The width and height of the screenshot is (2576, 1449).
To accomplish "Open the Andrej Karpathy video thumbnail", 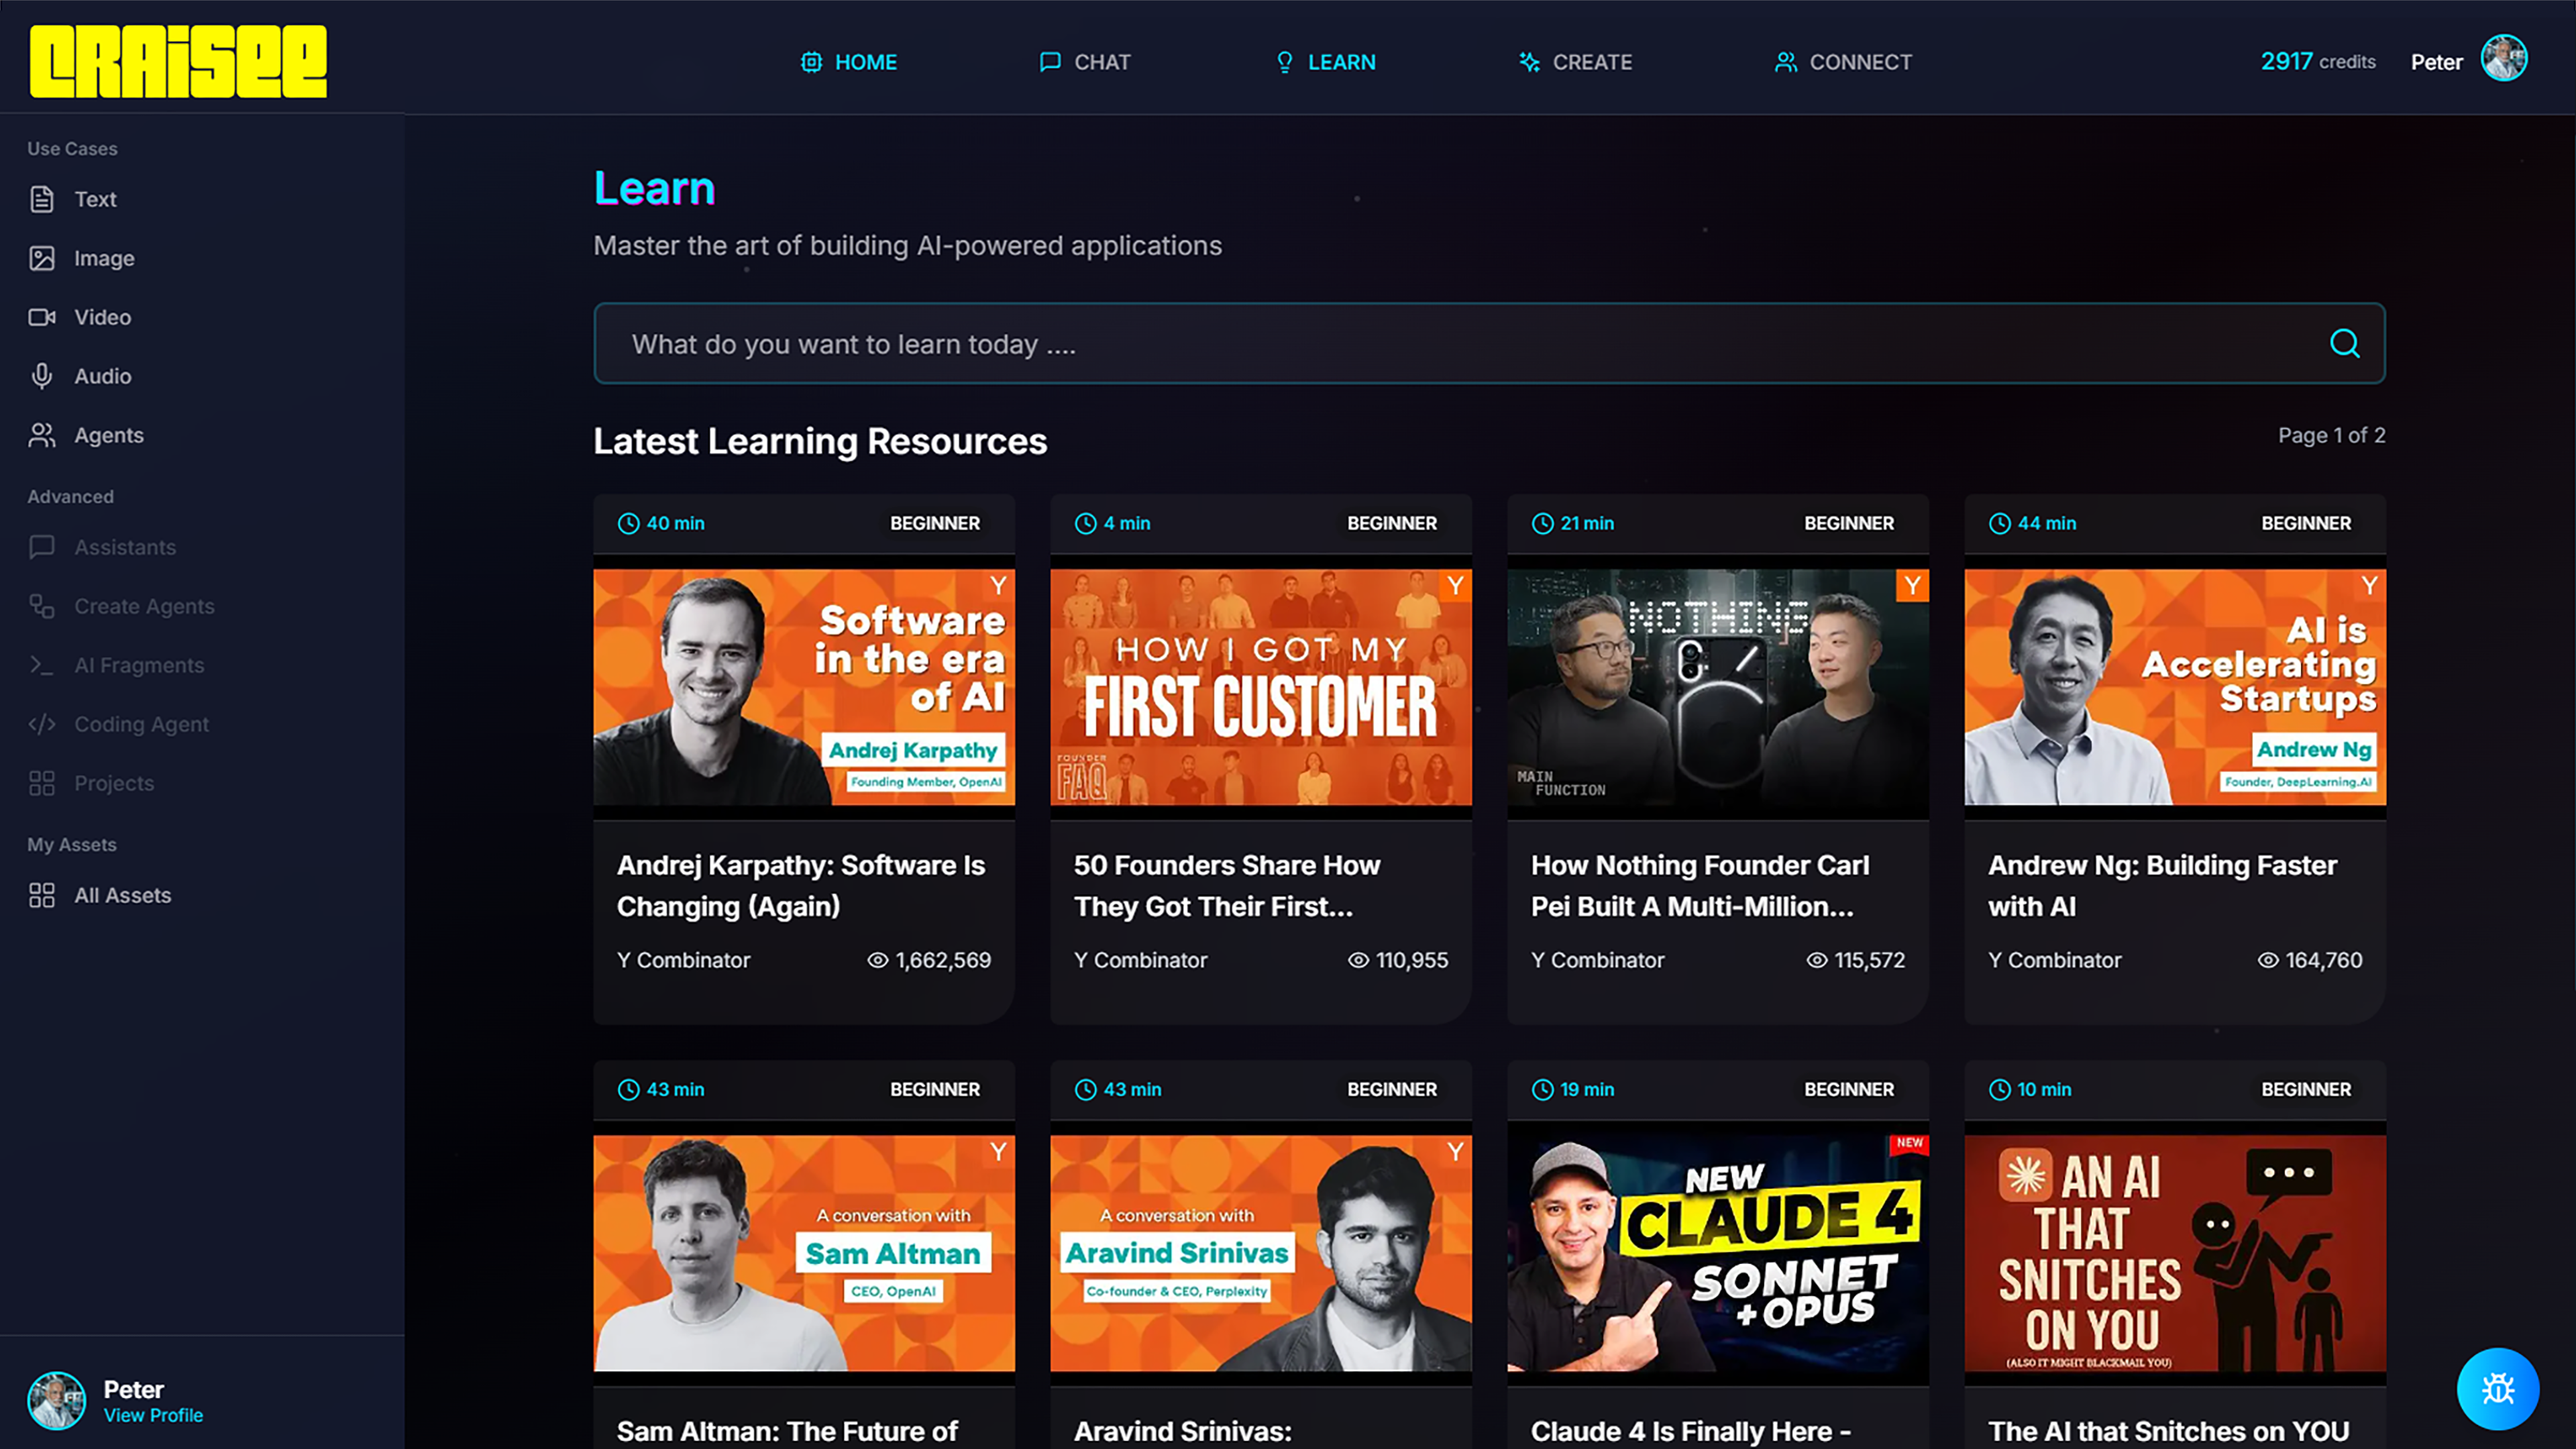I will (804, 687).
